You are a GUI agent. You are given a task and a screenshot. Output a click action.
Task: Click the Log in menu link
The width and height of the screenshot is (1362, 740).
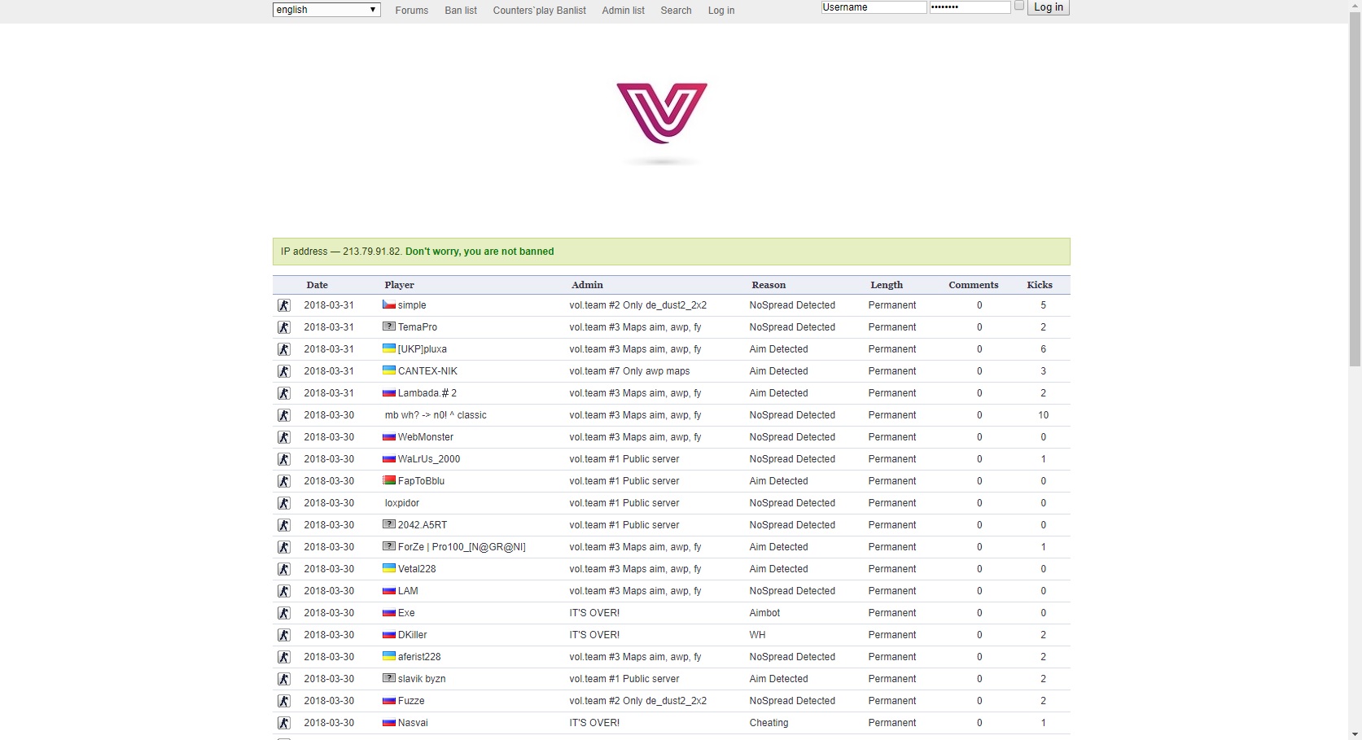tap(721, 11)
